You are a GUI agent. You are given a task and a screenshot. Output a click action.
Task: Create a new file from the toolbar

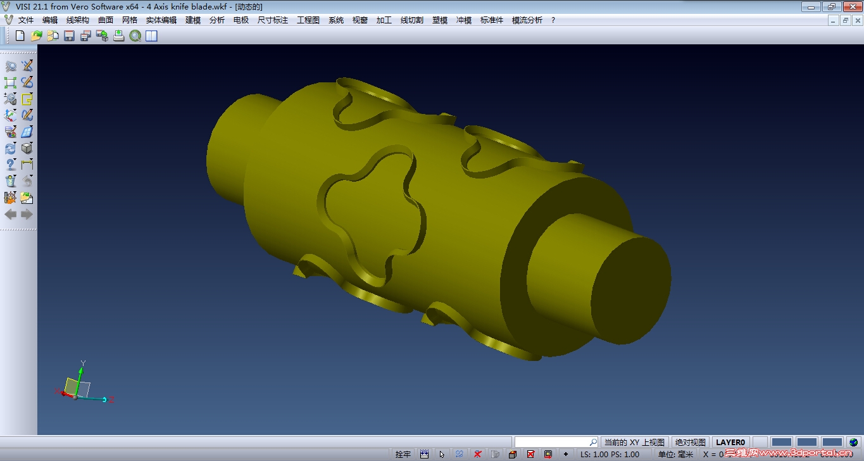coord(20,36)
